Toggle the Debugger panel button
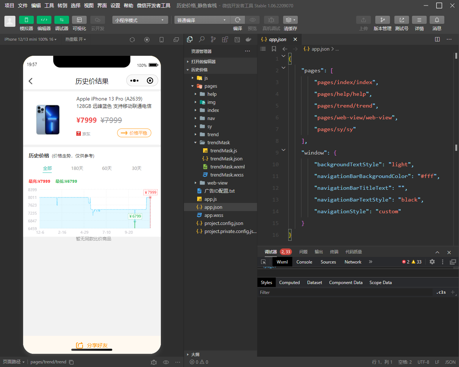 [61, 20]
